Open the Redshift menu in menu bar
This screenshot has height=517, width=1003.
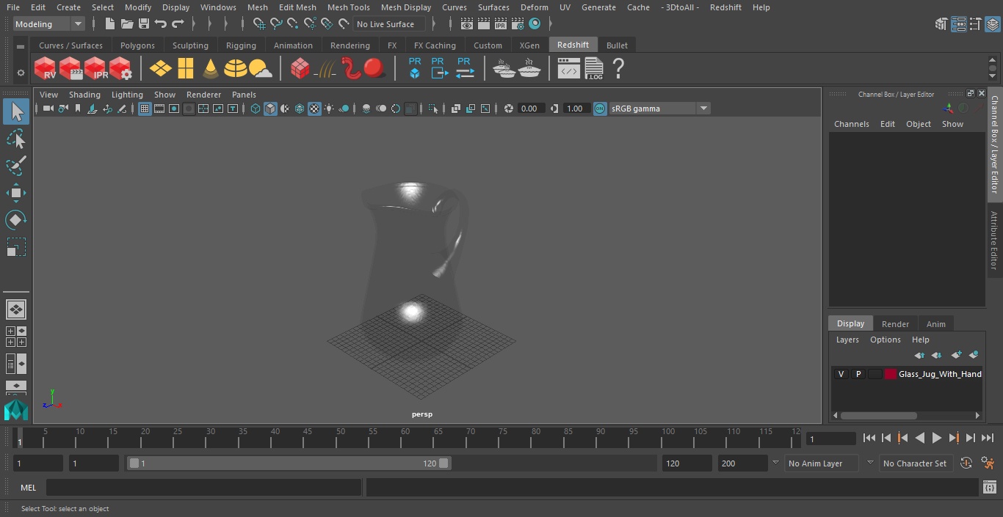tap(725, 7)
